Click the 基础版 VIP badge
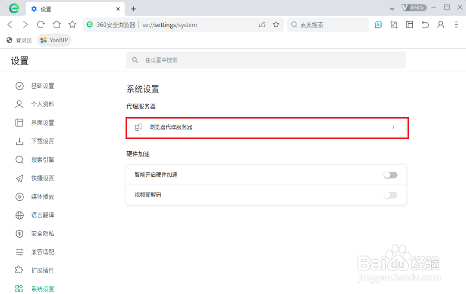 point(414,8)
